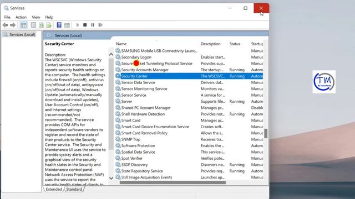
Task: Click the Start Service play icon
Action: [x=78, y=25]
